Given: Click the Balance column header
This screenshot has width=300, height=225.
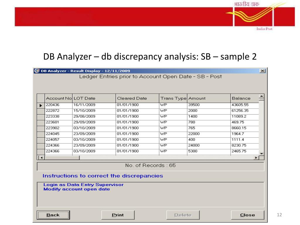Looking at the screenshot, I should click(x=245, y=98).
